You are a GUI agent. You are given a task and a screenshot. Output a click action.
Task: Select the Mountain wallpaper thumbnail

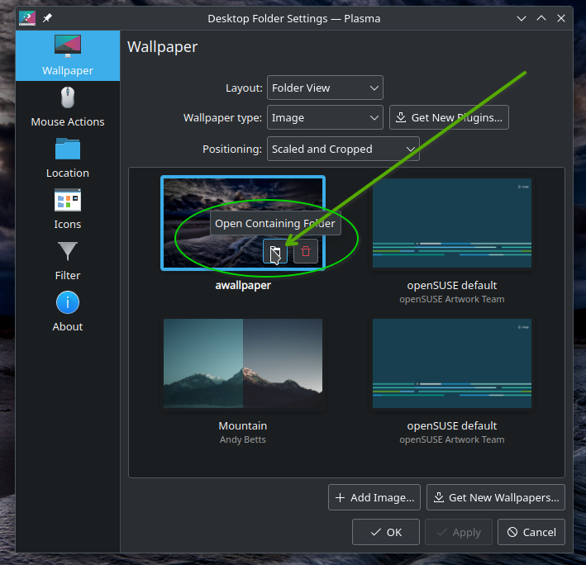coord(243,364)
